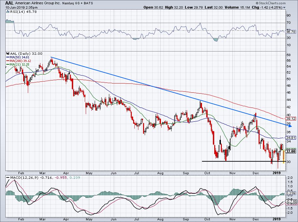This screenshot has width=298, height=222.
Task: Select the MA(200) 39.12 legend entry
Action: tap(19, 61)
